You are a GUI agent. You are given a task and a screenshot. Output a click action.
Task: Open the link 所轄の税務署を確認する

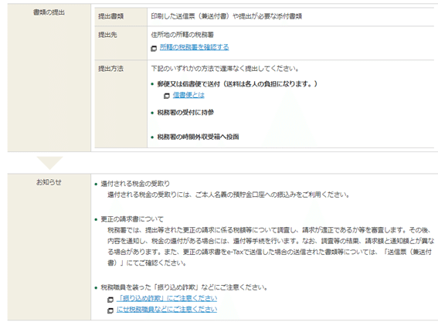pyautogui.click(x=194, y=47)
